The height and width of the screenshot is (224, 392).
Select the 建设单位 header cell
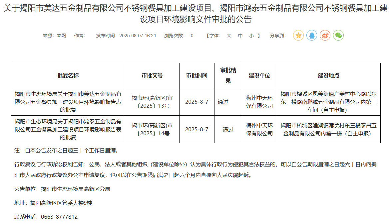(x=259, y=75)
